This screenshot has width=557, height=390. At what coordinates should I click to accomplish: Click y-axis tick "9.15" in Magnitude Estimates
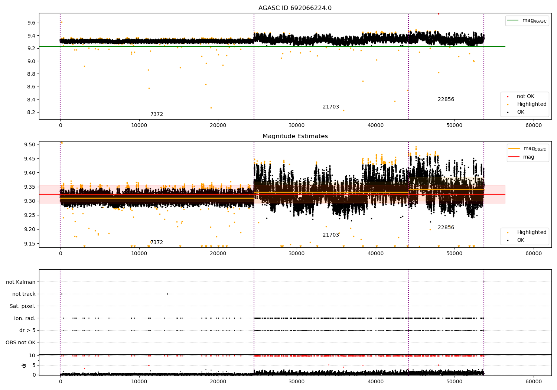30,244
